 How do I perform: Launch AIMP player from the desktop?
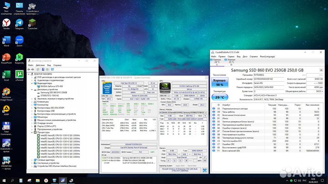click(6, 110)
